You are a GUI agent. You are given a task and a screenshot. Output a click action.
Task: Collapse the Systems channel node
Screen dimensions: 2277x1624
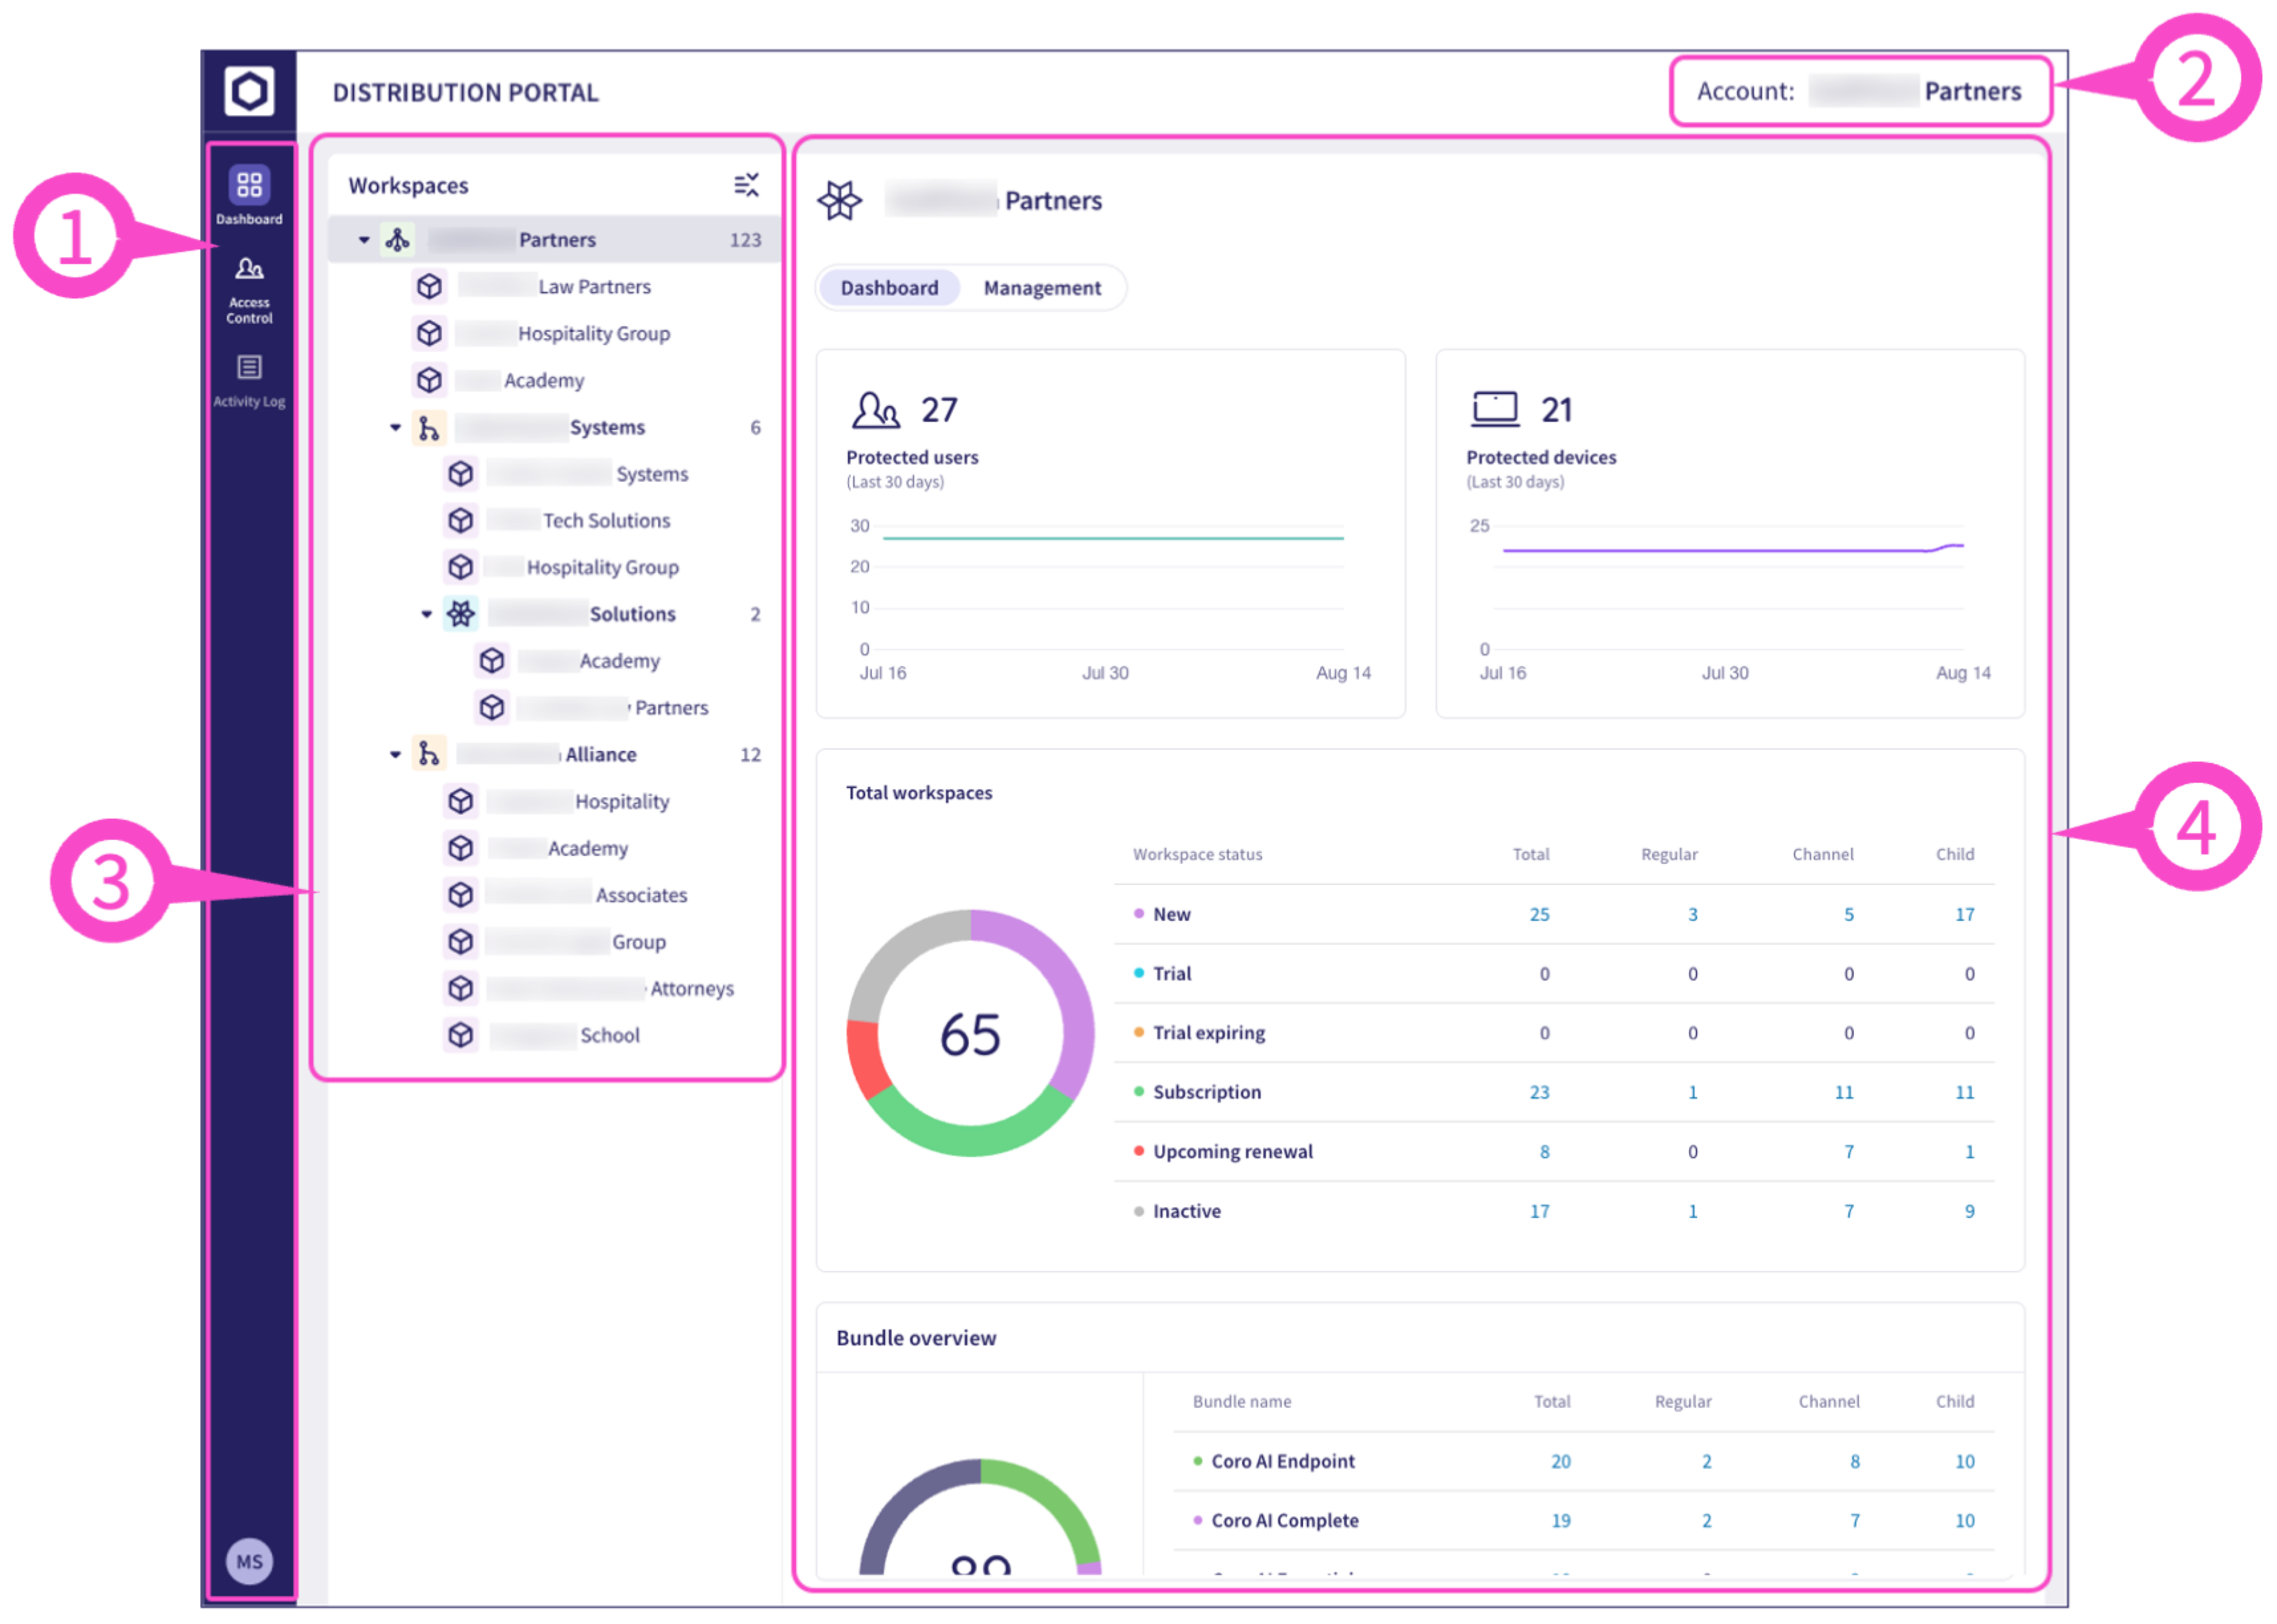(x=396, y=428)
